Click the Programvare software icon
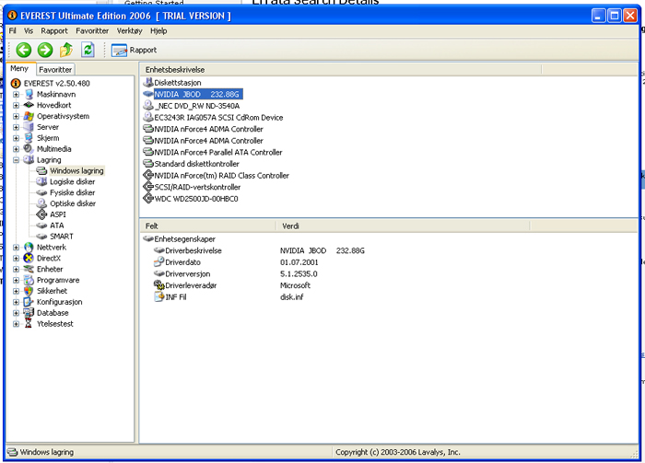This screenshot has width=645, height=463. tap(29, 280)
